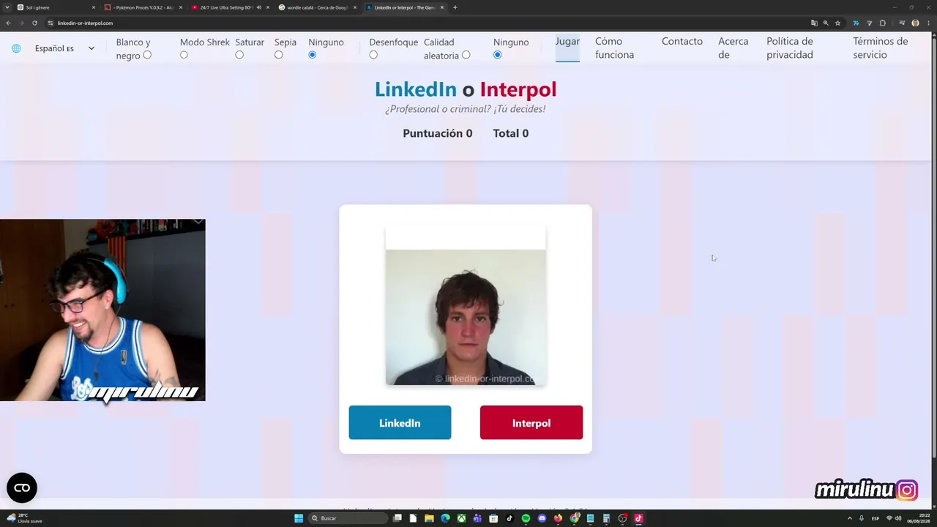Select the Blanco y negro filter
This screenshot has width=937, height=527.
coord(147,55)
